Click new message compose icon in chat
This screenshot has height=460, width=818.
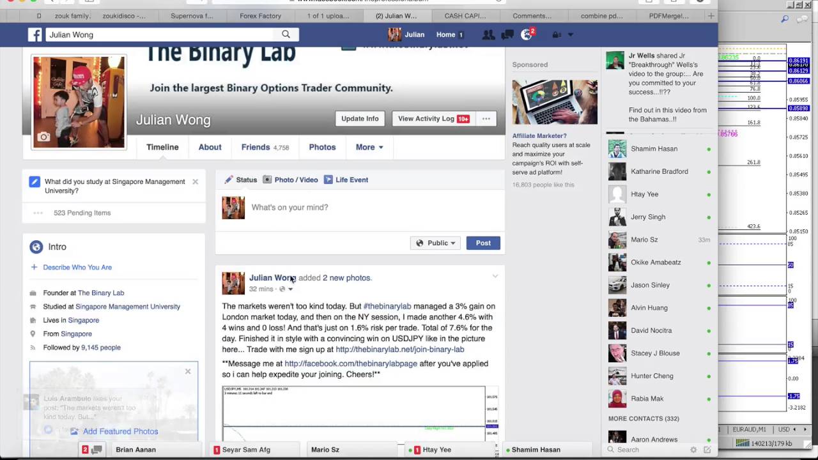click(x=707, y=450)
